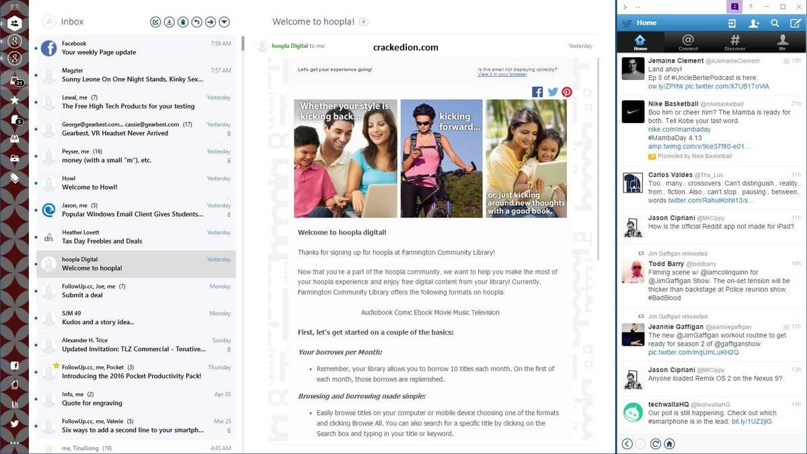Click View it in your browser link

pos(502,74)
